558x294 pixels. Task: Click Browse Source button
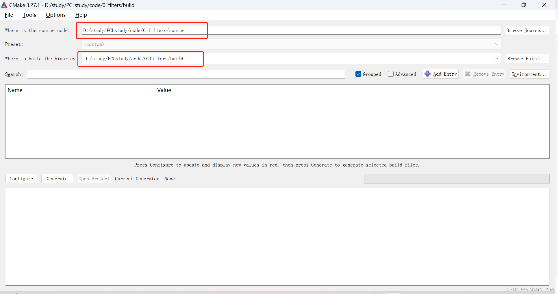[527, 30]
